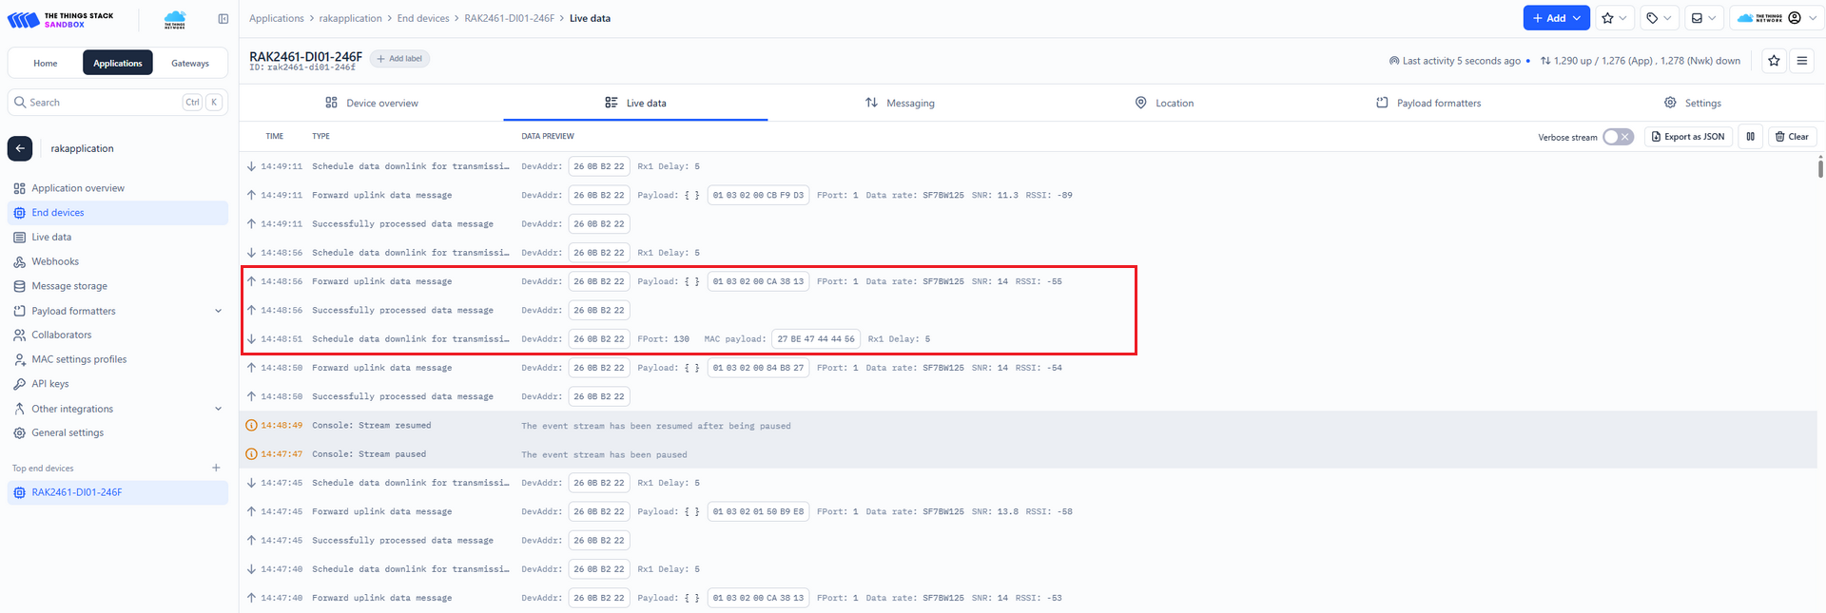Click The Things Stack Sandbox logo

61,19
